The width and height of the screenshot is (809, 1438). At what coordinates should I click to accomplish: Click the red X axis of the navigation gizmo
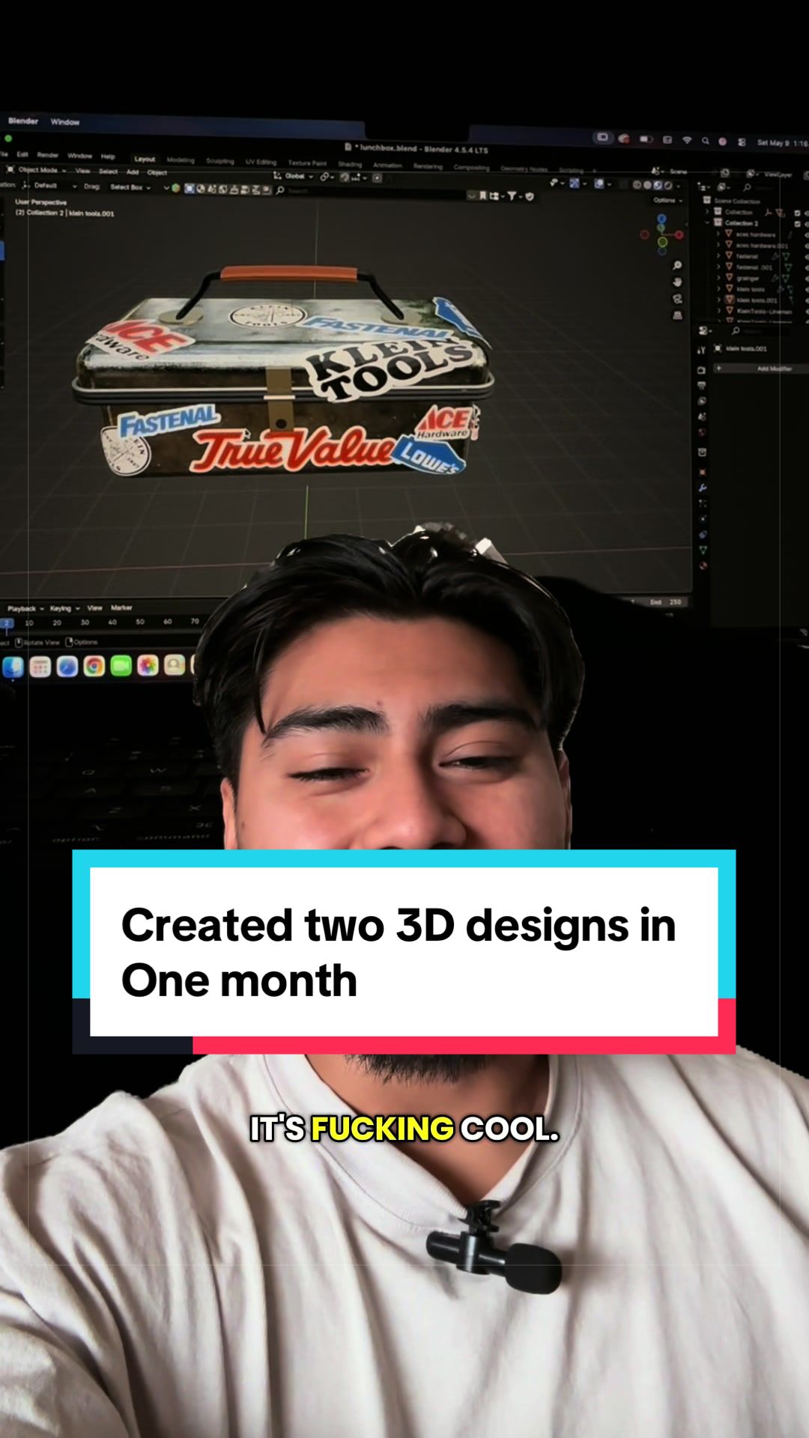(x=679, y=235)
